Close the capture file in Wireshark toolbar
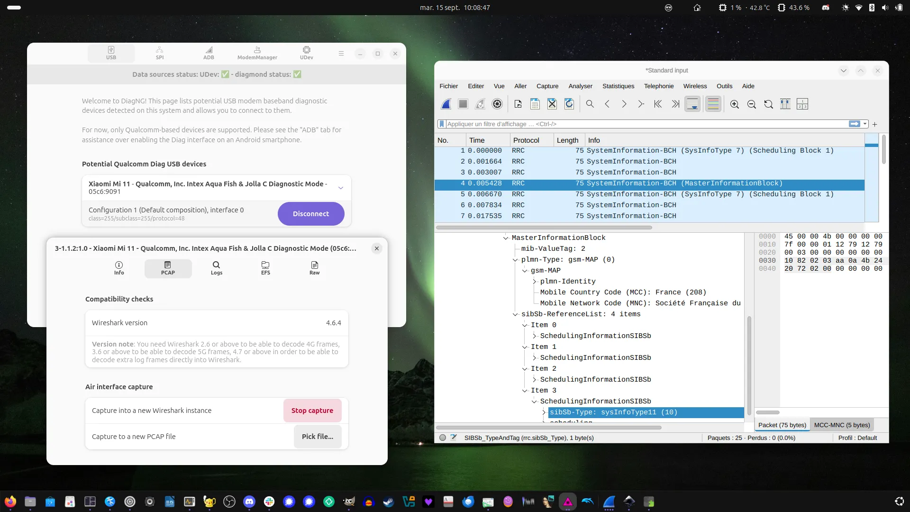The height and width of the screenshot is (512, 910). point(552,104)
